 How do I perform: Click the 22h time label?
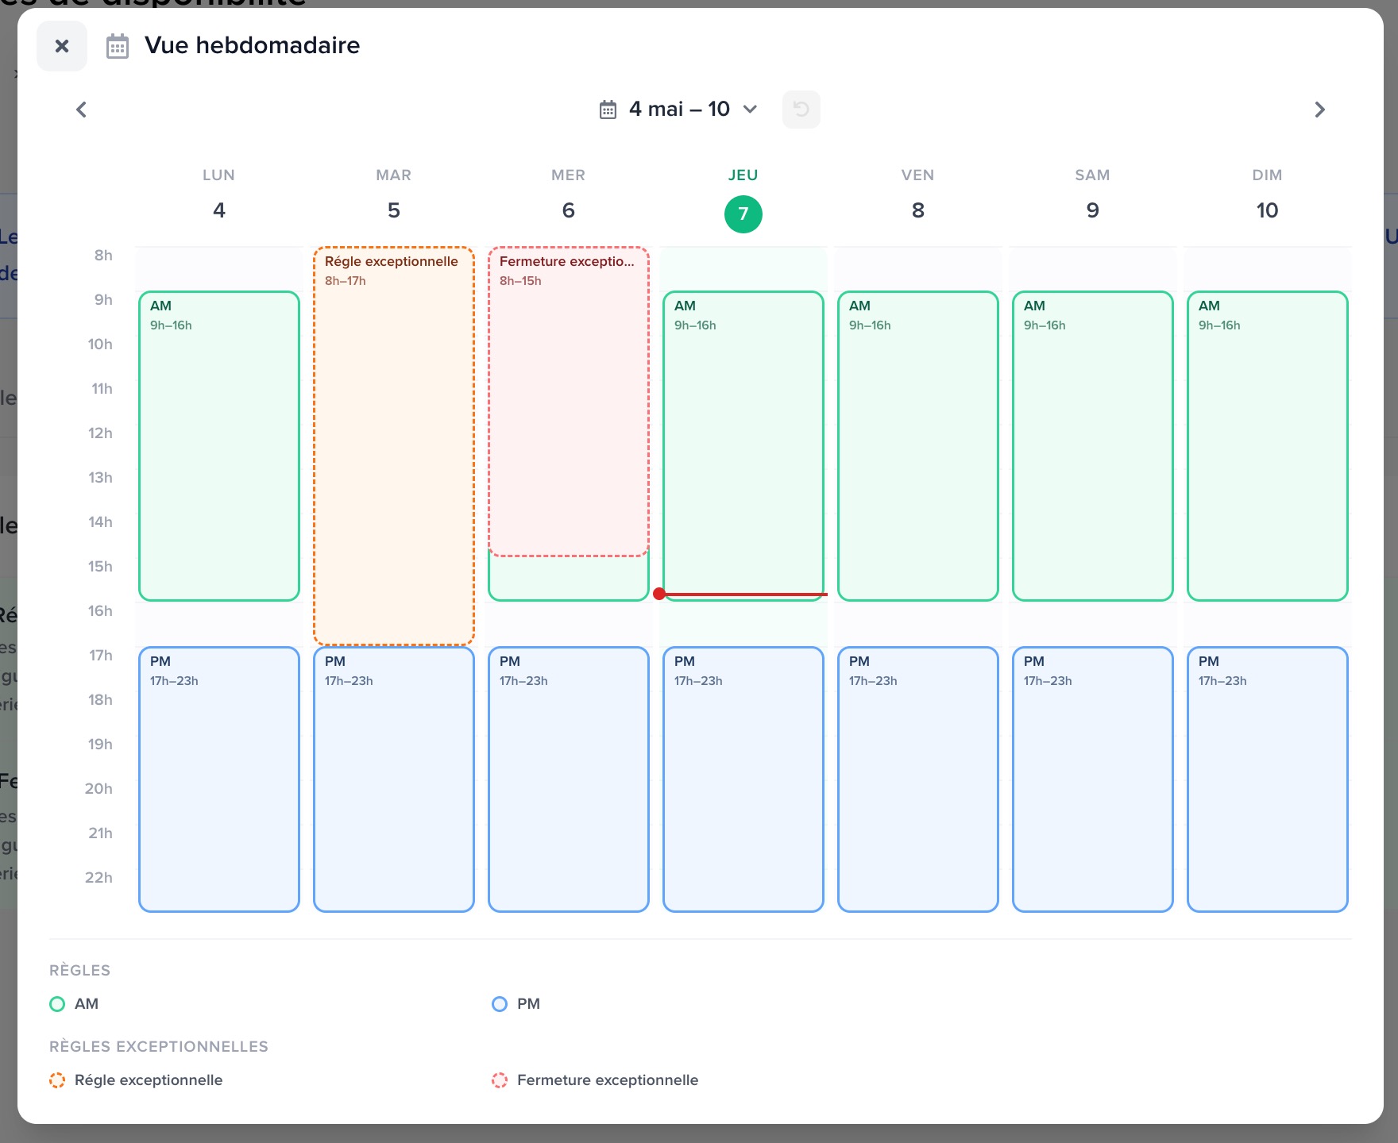[x=99, y=878]
